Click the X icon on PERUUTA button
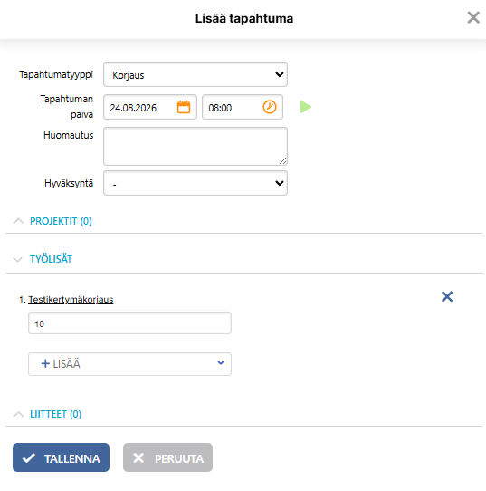 [138, 458]
